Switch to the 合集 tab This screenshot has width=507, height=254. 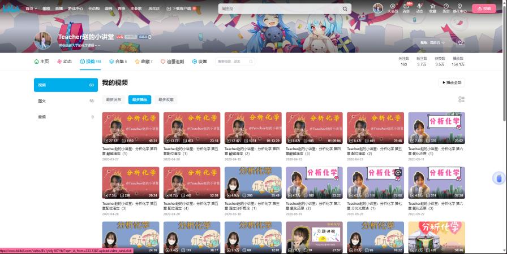tap(118, 62)
